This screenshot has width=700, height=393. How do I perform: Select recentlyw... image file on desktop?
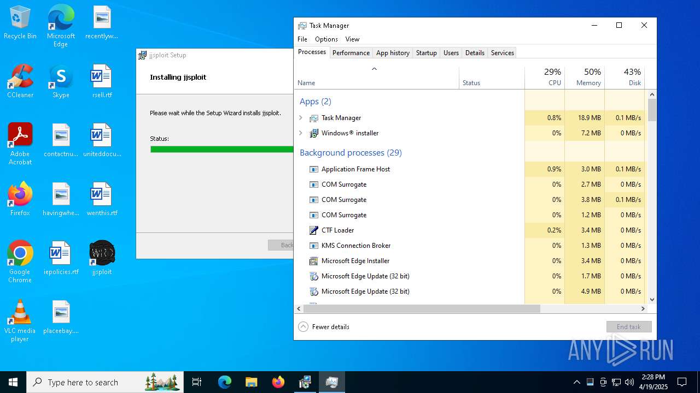coord(102,22)
